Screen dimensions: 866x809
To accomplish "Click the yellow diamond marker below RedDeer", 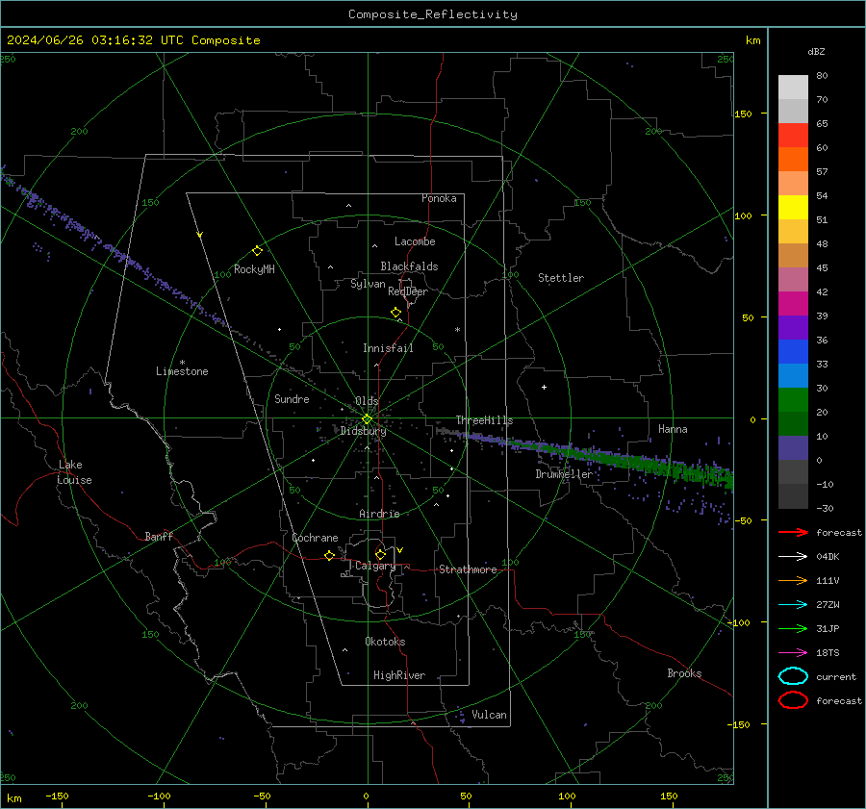I will [x=395, y=313].
